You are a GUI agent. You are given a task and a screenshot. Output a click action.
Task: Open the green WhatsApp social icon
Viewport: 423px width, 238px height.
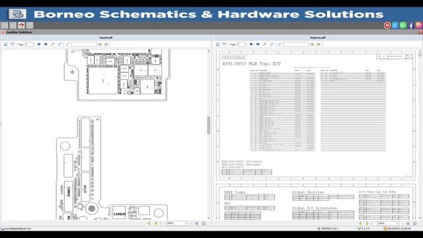(403, 25)
